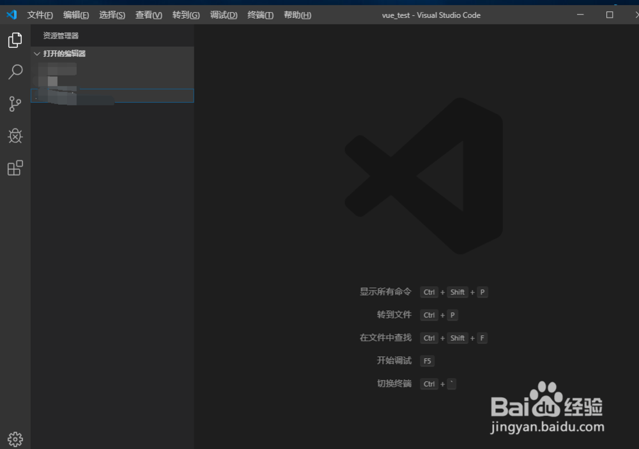
Task: Open the Search view icon
Action: coord(15,72)
